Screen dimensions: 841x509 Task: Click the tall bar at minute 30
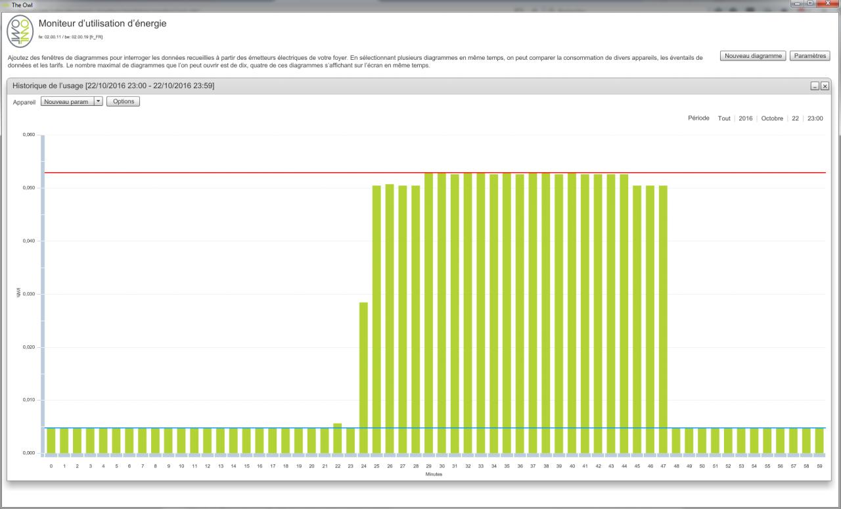(x=442, y=313)
